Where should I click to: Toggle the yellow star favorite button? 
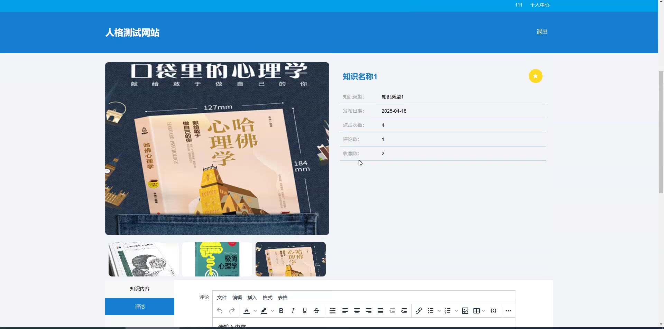(x=535, y=76)
